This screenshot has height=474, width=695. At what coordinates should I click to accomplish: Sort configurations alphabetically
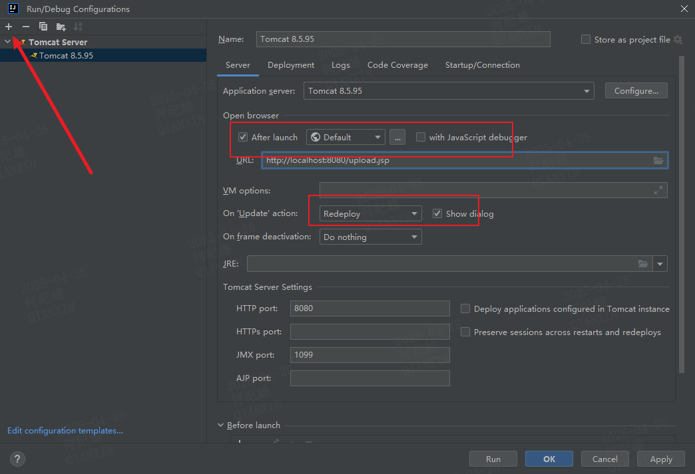pyautogui.click(x=78, y=27)
